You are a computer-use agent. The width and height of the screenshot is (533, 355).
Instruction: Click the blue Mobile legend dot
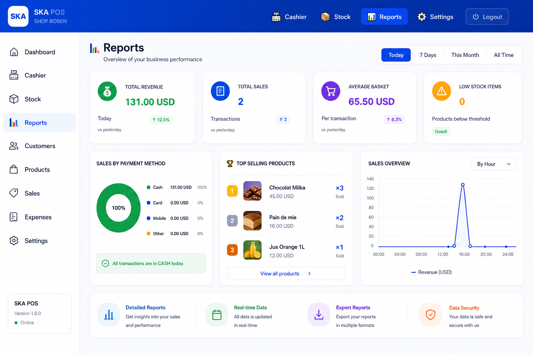point(149,218)
